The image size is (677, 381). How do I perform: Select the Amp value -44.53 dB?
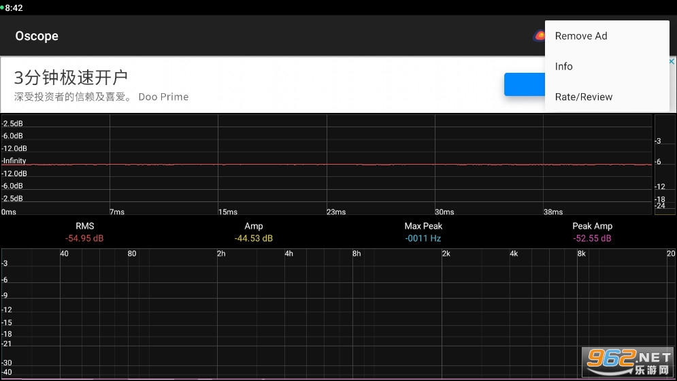click(253, 238)
